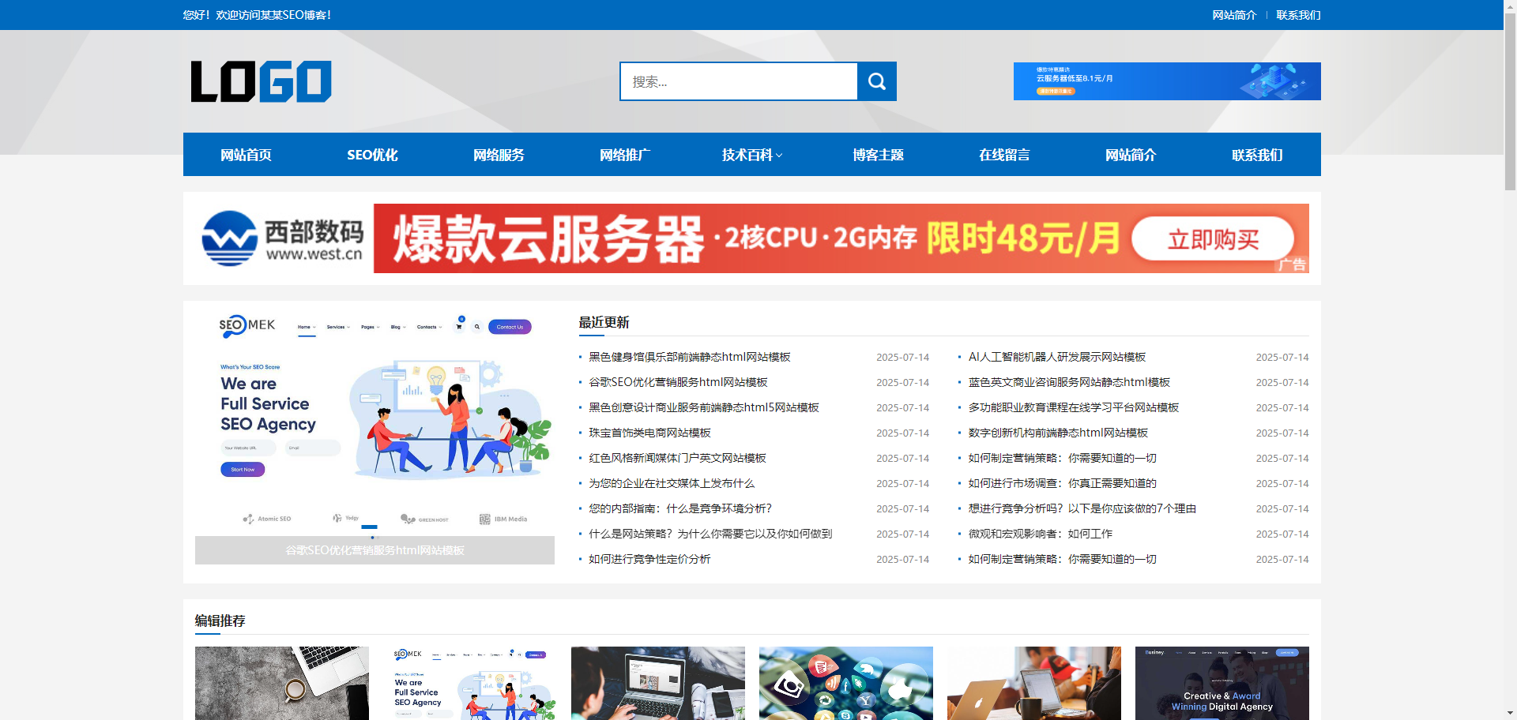Open 如何进行竞争性定价分析 article

click(649, 559)
